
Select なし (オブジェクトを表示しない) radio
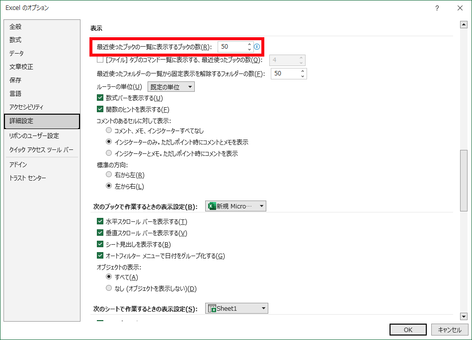pyautogui.click(x=109, y=288)
